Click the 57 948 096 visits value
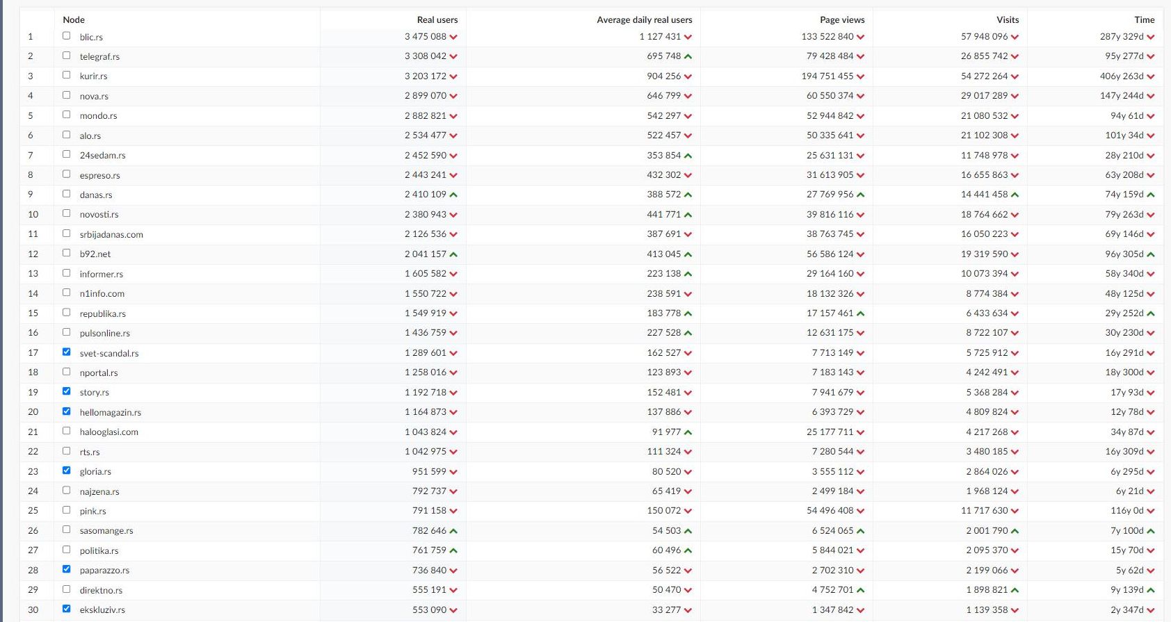Viewport: 1171px width, 622px height. pos(985,36)
